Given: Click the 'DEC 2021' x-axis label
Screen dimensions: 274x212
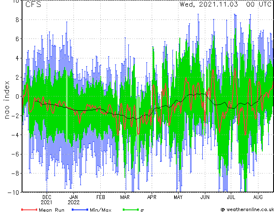Looking at the screenshot, I should pos(47,200).
